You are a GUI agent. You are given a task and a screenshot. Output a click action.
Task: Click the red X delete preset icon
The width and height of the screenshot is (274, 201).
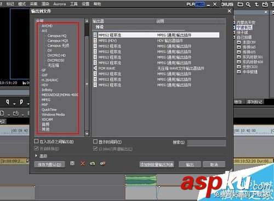pyautogui.click(x=83, y=164)
